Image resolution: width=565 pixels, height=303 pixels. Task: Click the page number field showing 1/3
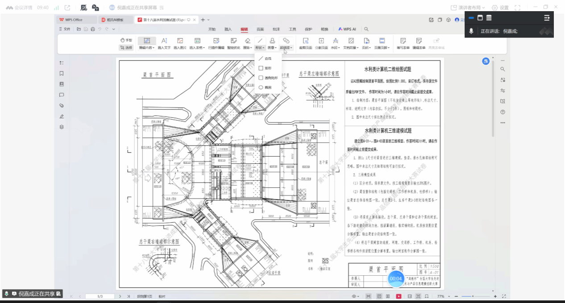pos(100,296)
